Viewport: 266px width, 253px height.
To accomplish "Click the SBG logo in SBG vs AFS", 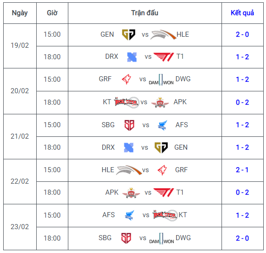I will pyautogui.click(x=129, y=125).
